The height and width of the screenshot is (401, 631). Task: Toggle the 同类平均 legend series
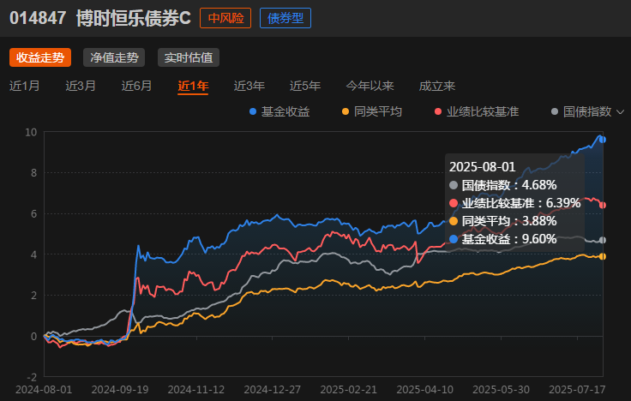click(372, 111)
